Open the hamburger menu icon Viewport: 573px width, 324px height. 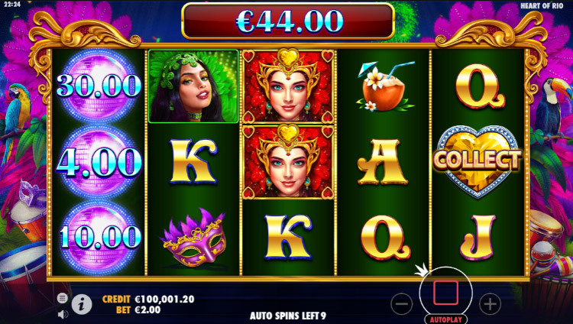tap(63, 298)
